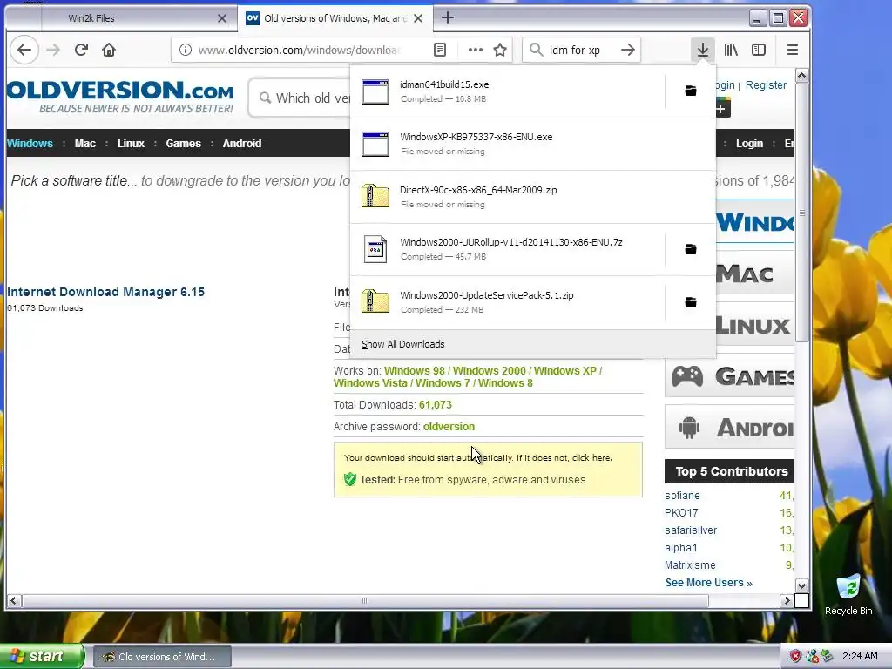
Task: Select the Old versions of Windows tab
Action: pyautogui.click(x=335, y=18)
